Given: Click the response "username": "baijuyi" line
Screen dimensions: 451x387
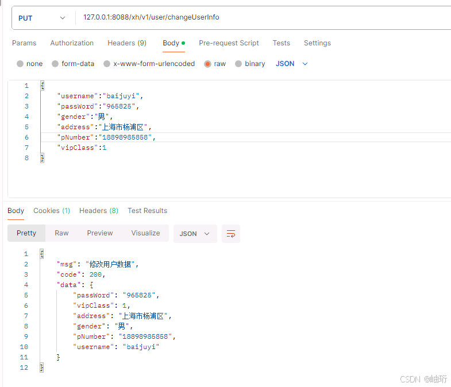Looking at the screenshot, I should [116, 347].
